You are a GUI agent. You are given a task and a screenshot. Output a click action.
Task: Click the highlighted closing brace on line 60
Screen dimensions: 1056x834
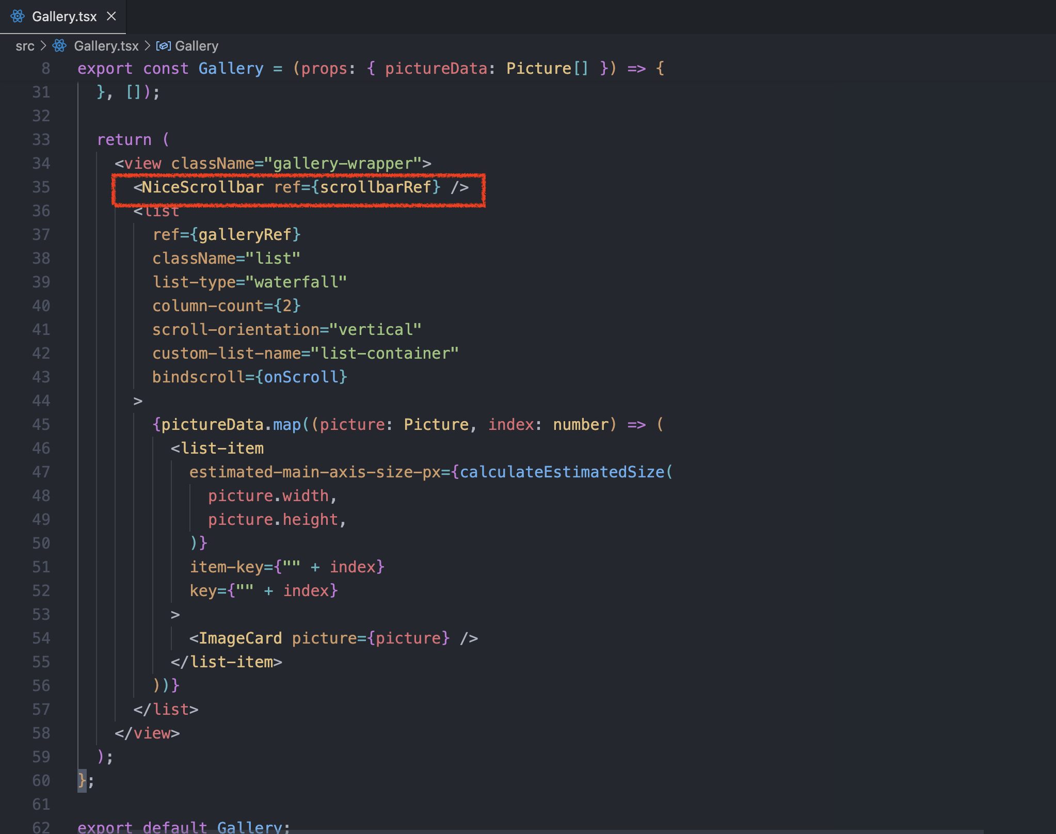pos(82,780)
